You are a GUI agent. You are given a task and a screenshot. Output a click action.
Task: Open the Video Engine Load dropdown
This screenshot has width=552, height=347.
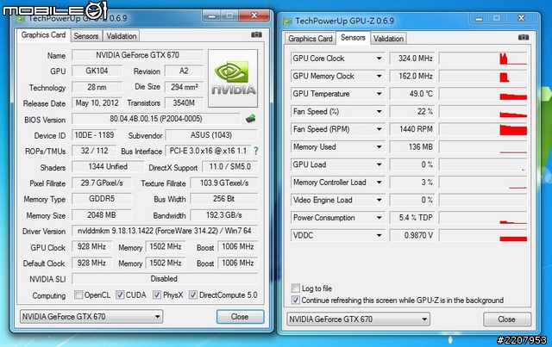(x=379, y=200)
